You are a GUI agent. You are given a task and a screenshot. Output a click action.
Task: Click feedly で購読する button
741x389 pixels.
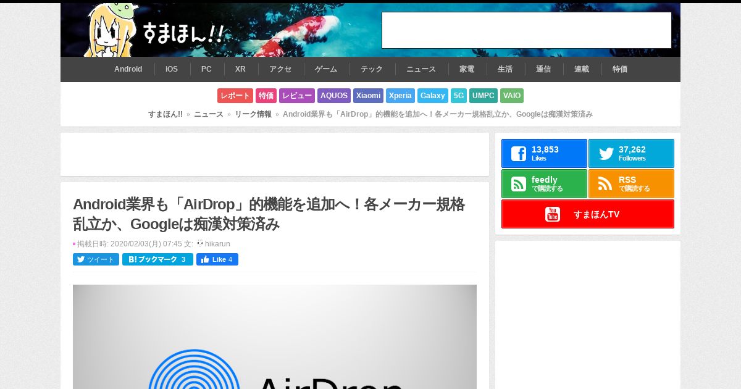(544, 184)
